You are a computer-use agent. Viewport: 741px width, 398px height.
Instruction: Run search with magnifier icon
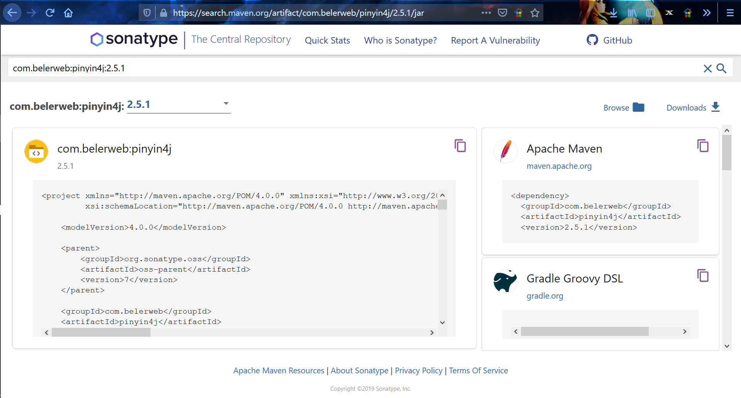pos(721,69)
